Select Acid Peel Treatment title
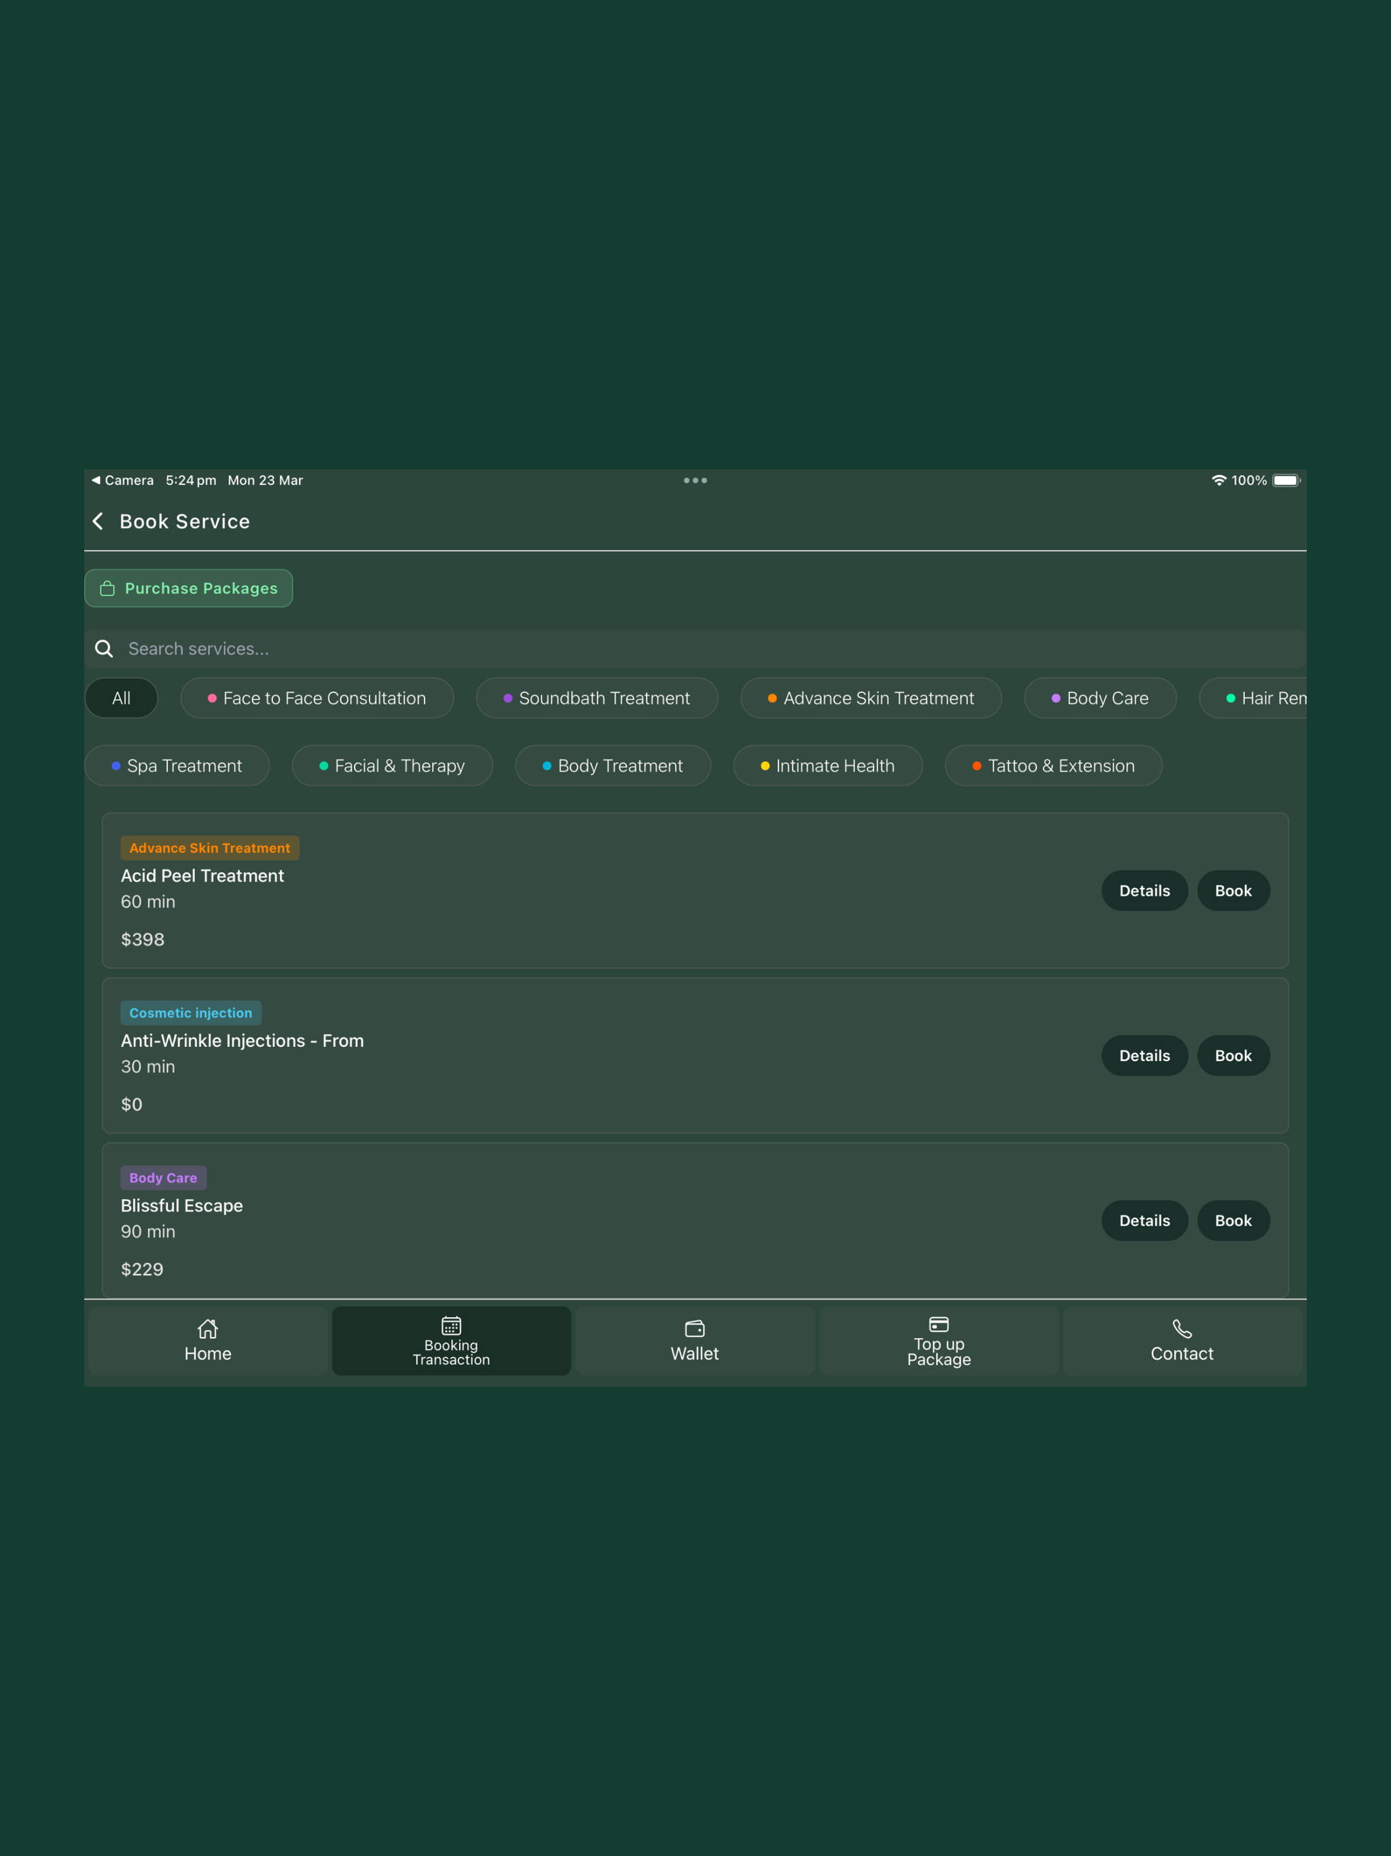Viewport: 1391px width, 1856px height. coord(202,876)
